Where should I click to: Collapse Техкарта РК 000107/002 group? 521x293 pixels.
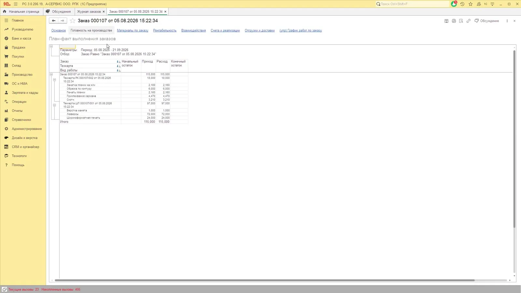[54, 80]
